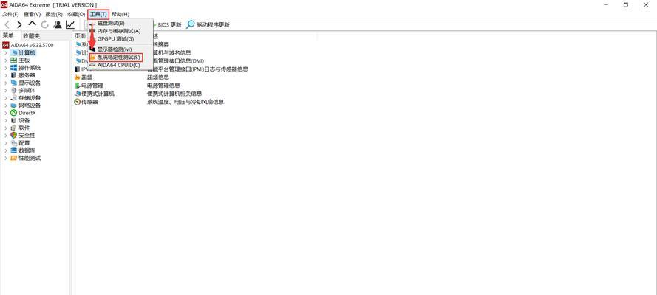
Task: Click the Back navigation arrow in toolbar
Action: (7, 24)
